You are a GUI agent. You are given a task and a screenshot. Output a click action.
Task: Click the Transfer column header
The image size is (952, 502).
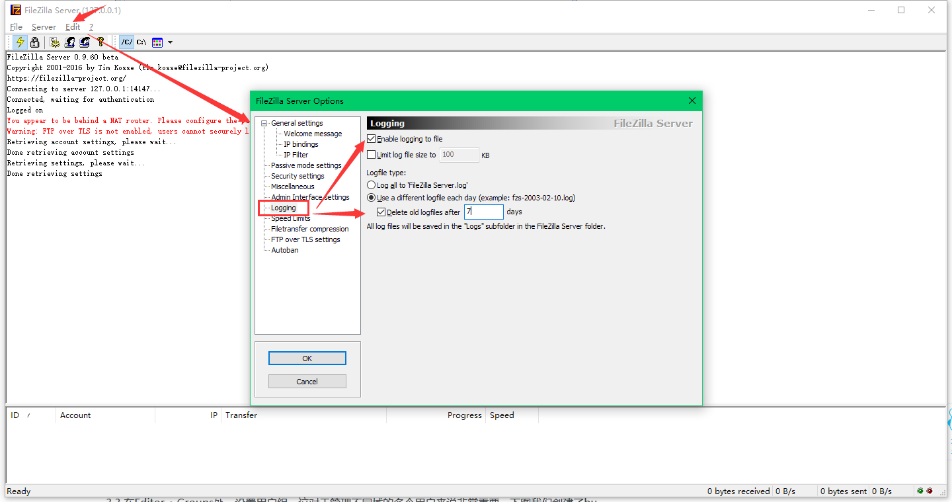pyautogui.click(x=303, y=415)
